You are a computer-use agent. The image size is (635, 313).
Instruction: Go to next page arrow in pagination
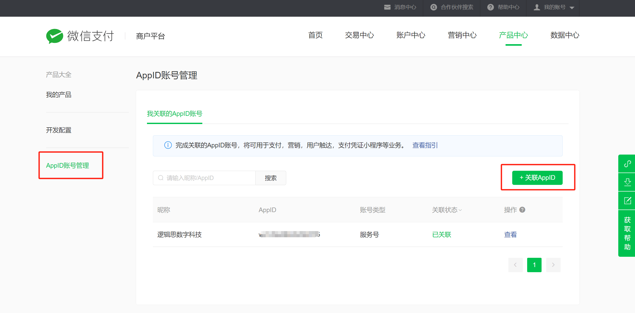pos(553,265)
